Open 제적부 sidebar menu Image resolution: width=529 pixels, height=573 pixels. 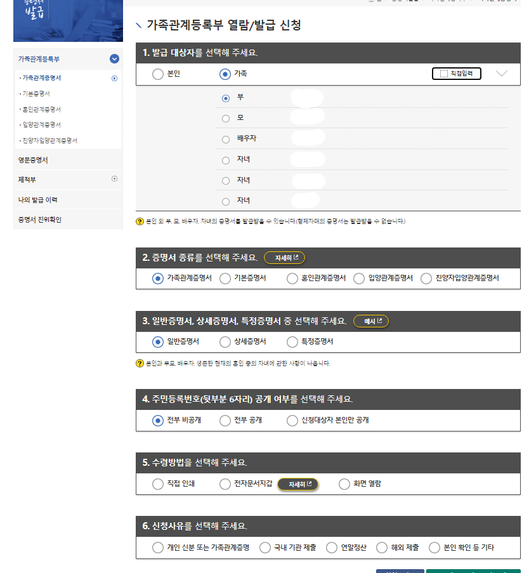click(x=27, y=180)
